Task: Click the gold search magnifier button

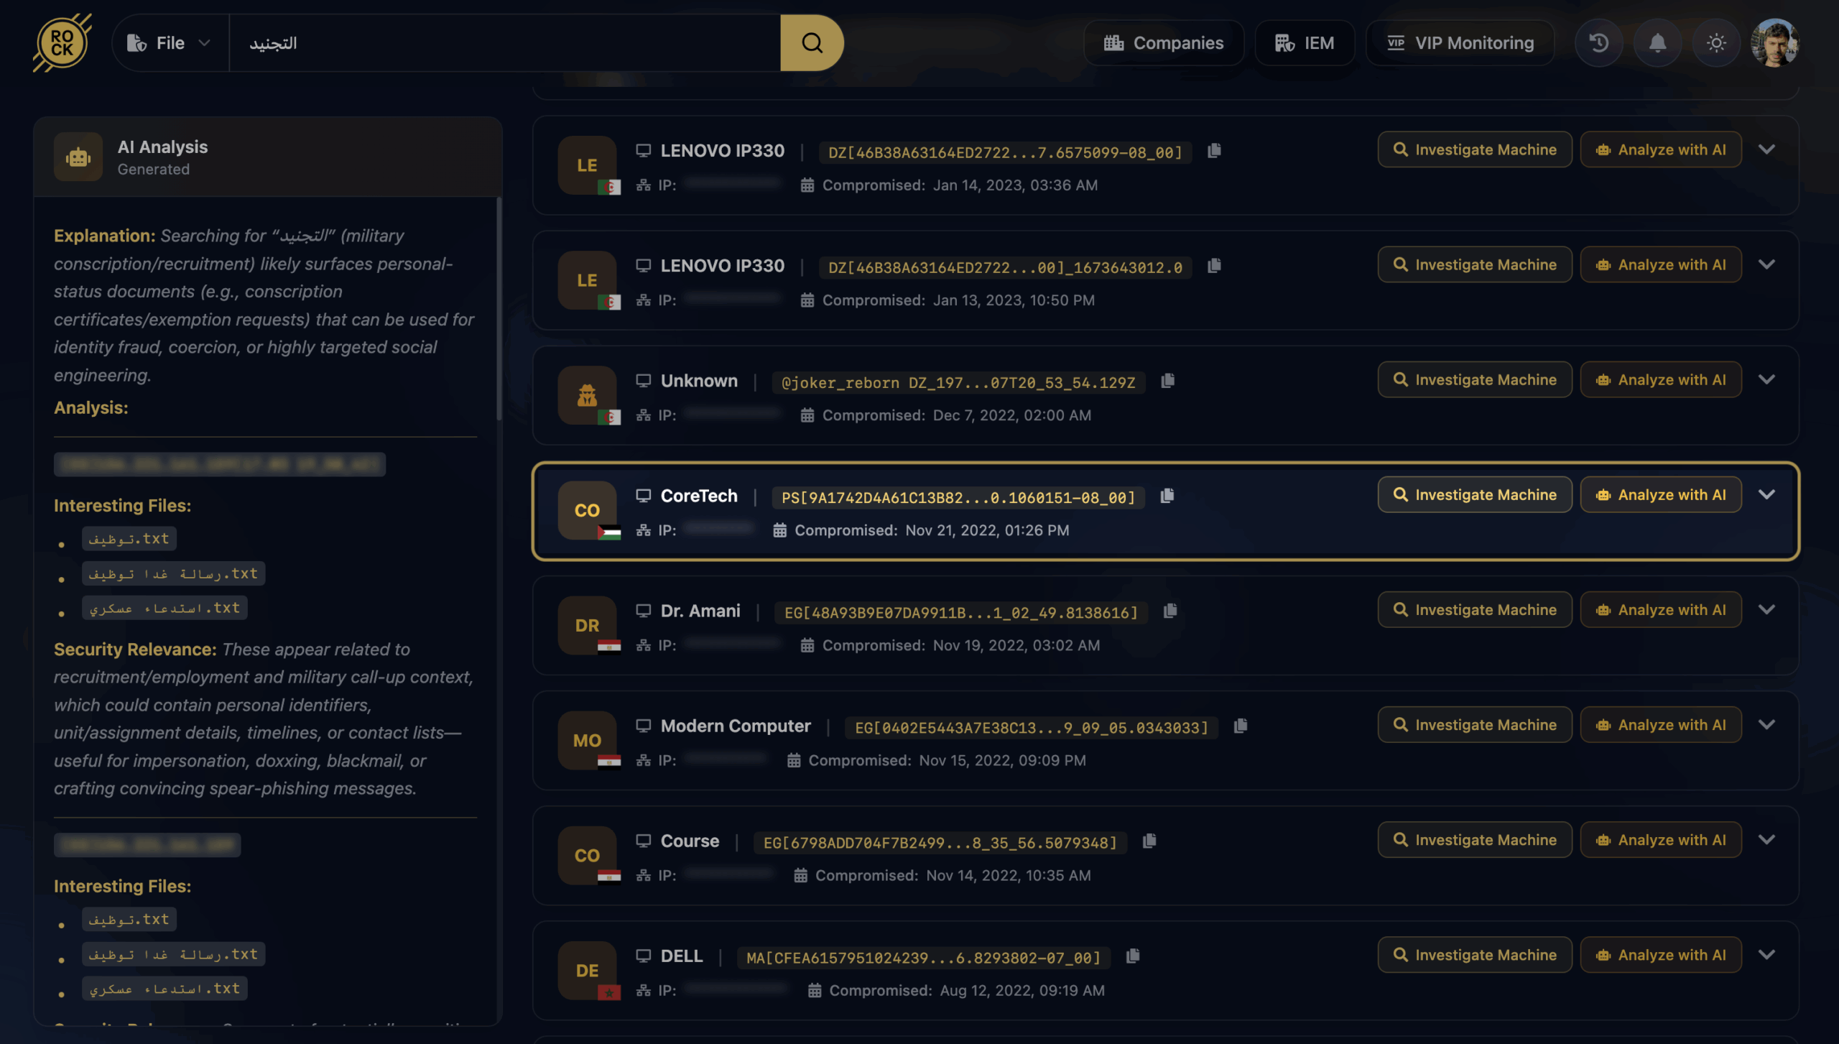Action: [812, 43]
